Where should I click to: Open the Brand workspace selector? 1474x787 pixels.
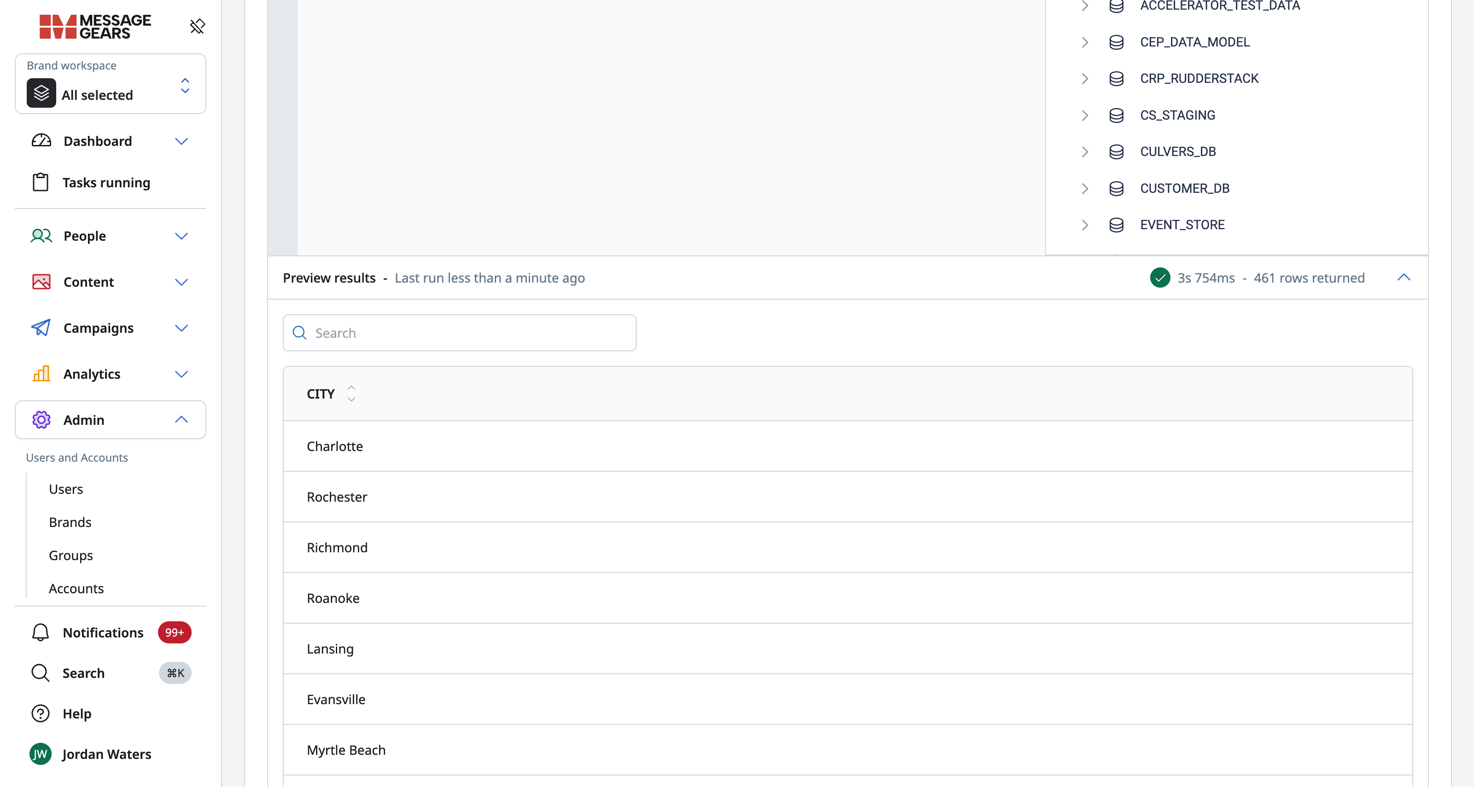point(111,84)
